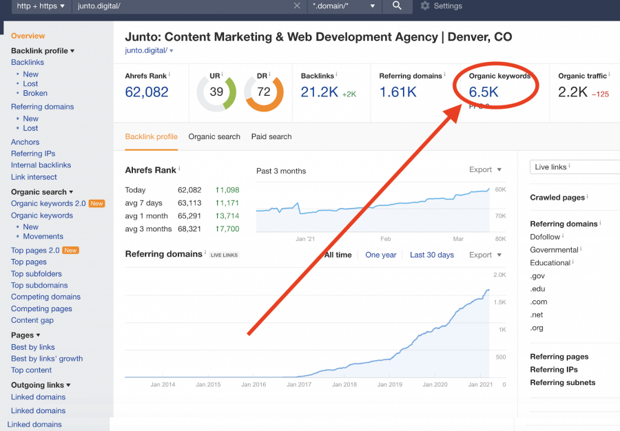Click the info icon beside Crawled pages

(588, 196)
